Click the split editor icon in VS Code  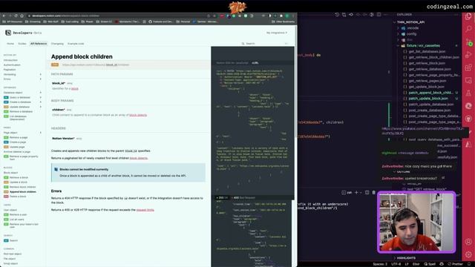click(379, 15)
